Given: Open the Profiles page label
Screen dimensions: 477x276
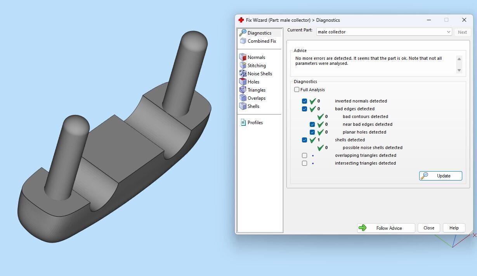Looking at the screenshot, I should tap(255, 123).
